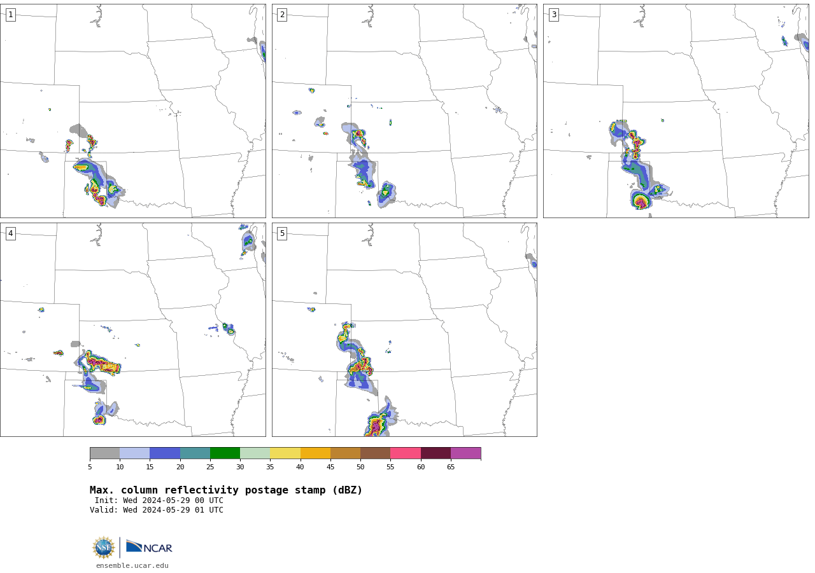This screenshot has height=573, width=815.
Task: Click the NSF logo icon
Action: tap(104, 548)
